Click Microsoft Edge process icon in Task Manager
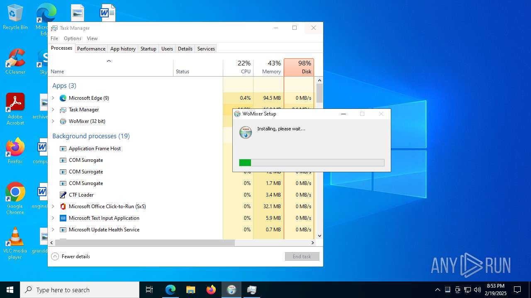Viewport: 531px width, 298px height. (x=63, y=98)
